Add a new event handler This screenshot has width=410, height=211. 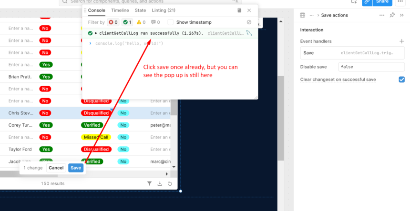click(x=401, y=41)
